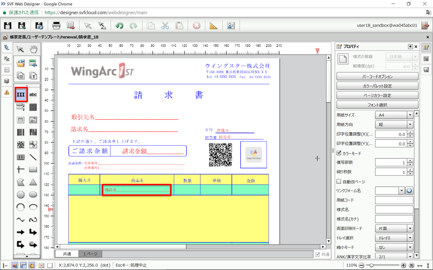The height and width of the screenshot is (270, 433).
Task: Click the Copy pages icon
Action: click(151, 26)
